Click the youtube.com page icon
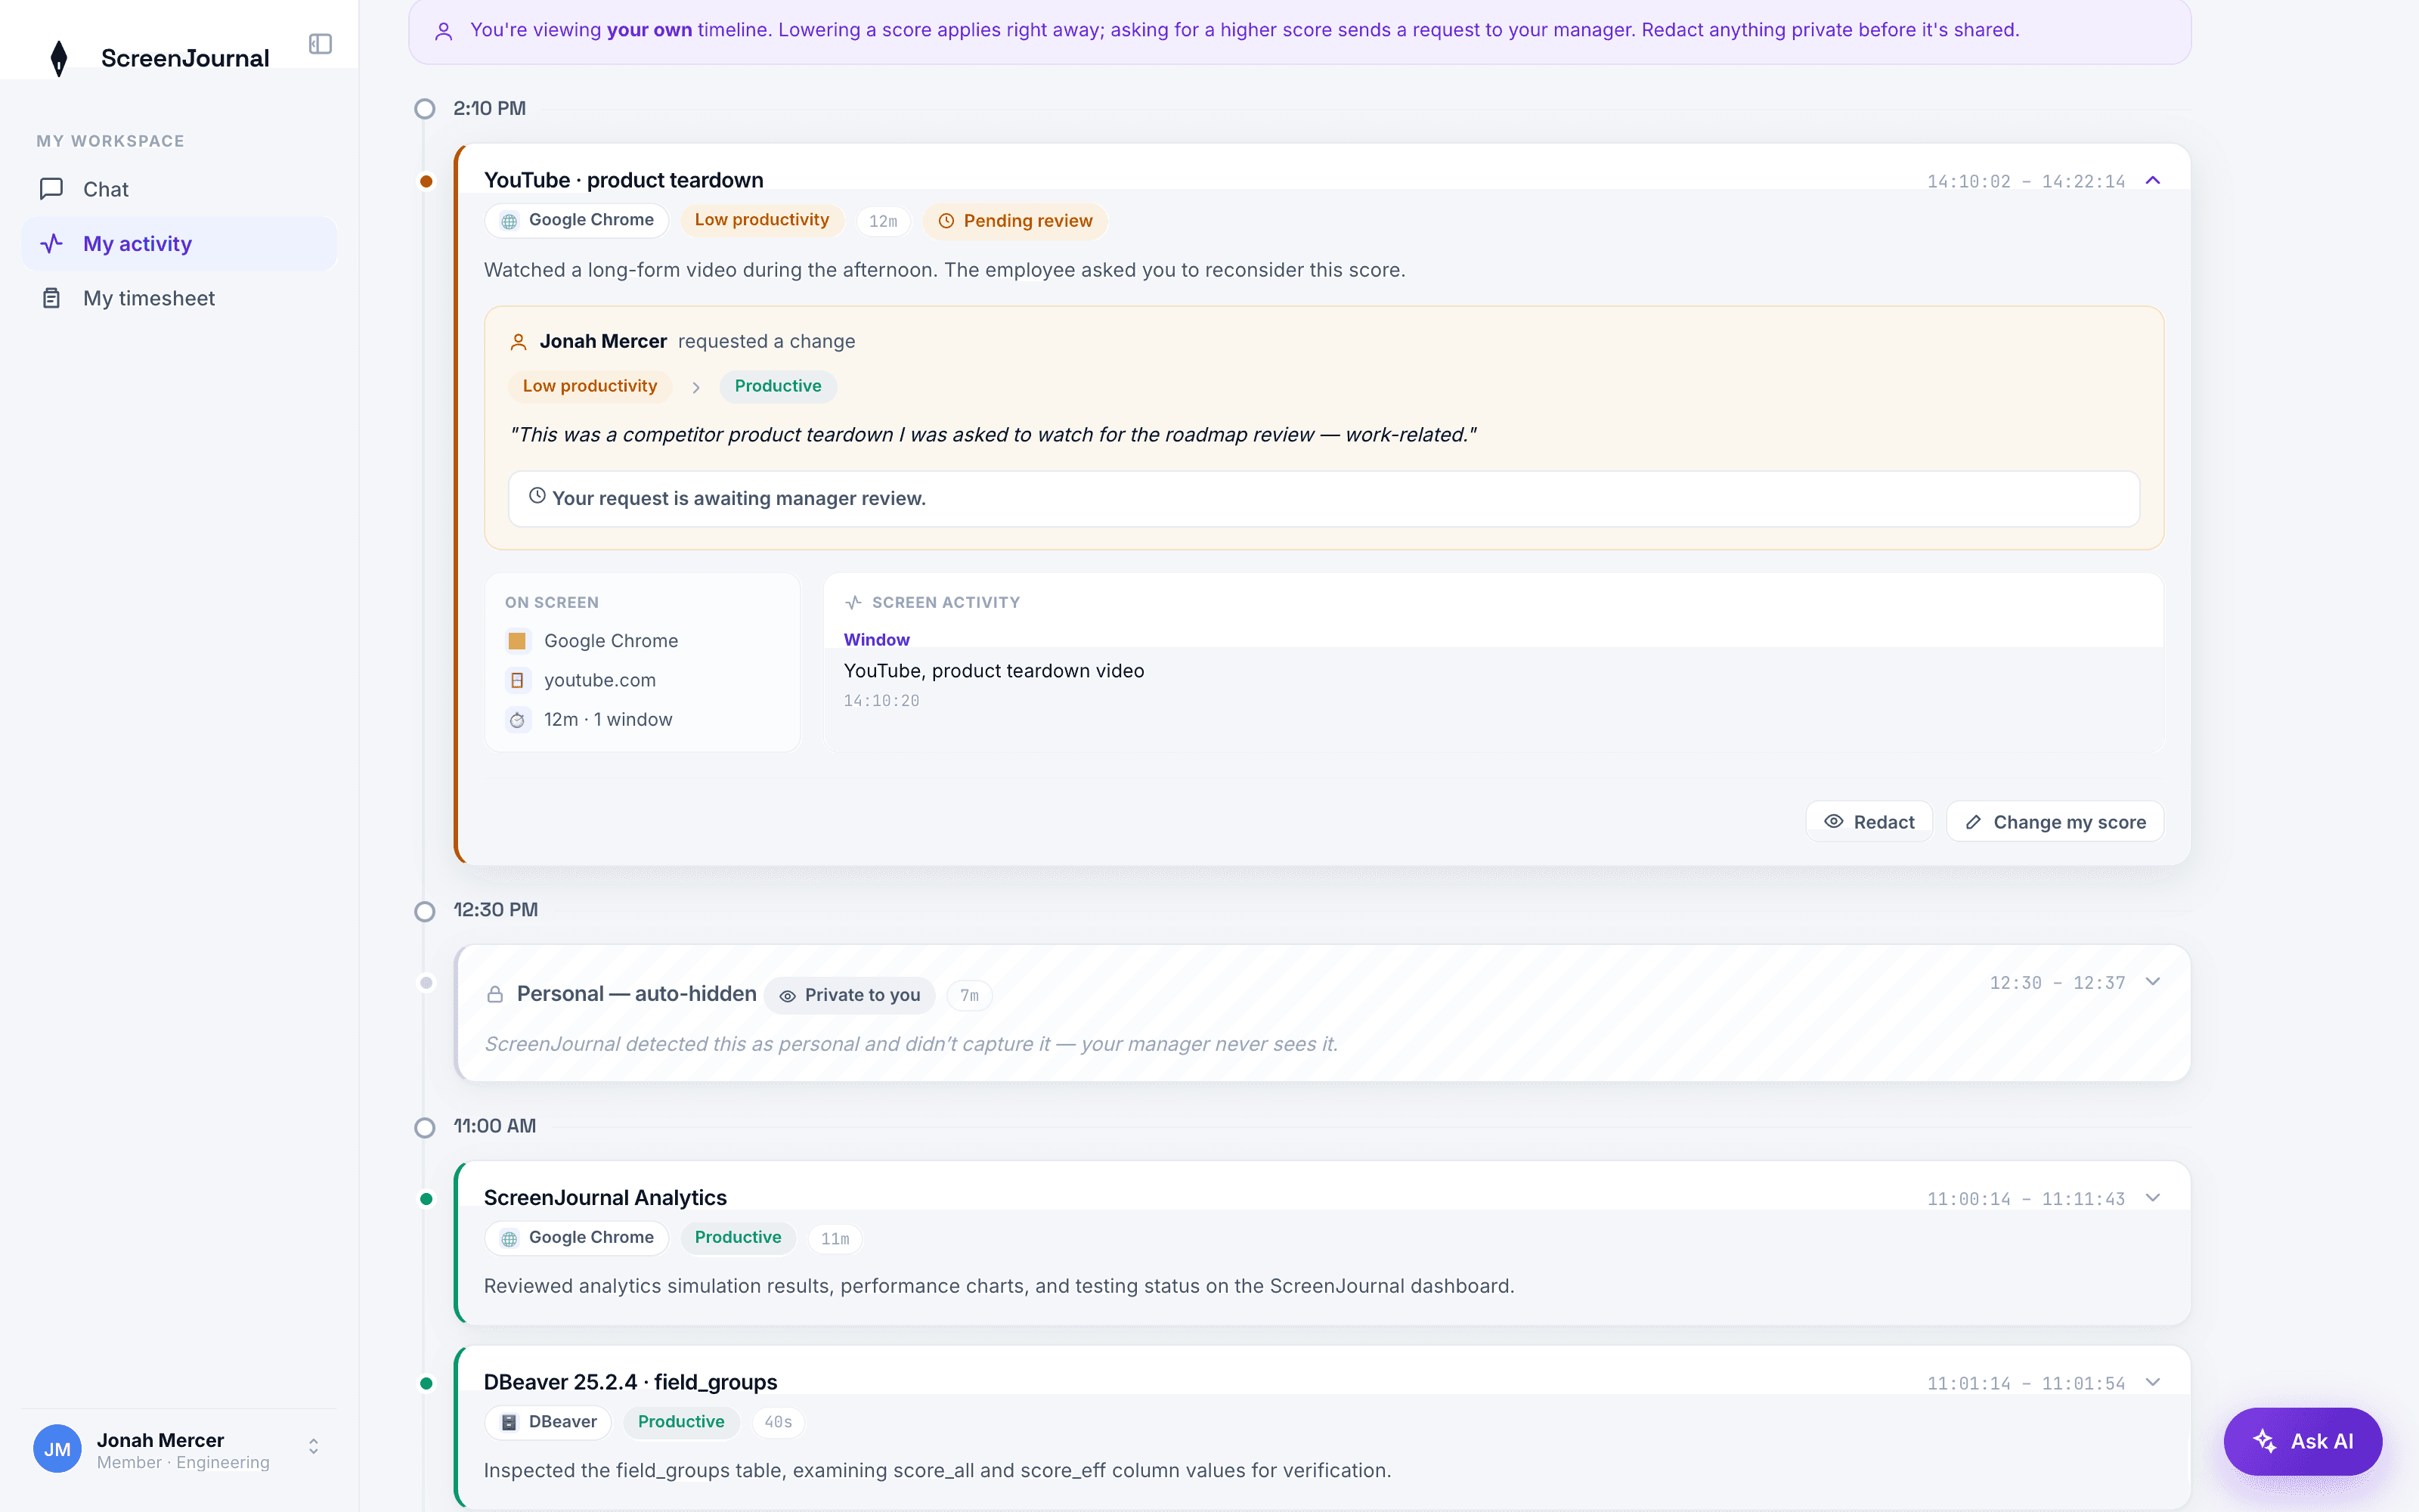The image size is (2419, 1512). 517,680
